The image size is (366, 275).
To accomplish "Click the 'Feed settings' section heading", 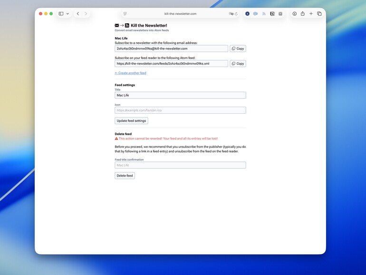I will (125, 85).
